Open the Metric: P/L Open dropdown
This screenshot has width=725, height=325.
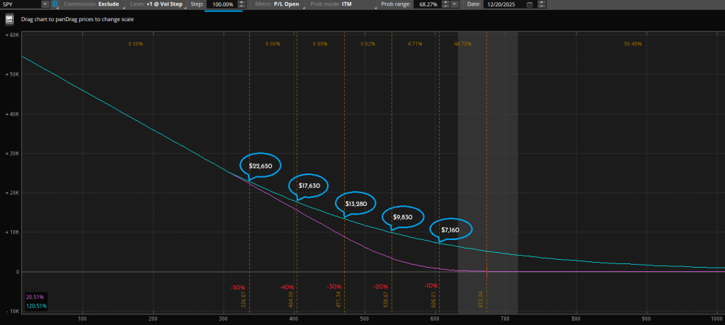pos(280,4)
